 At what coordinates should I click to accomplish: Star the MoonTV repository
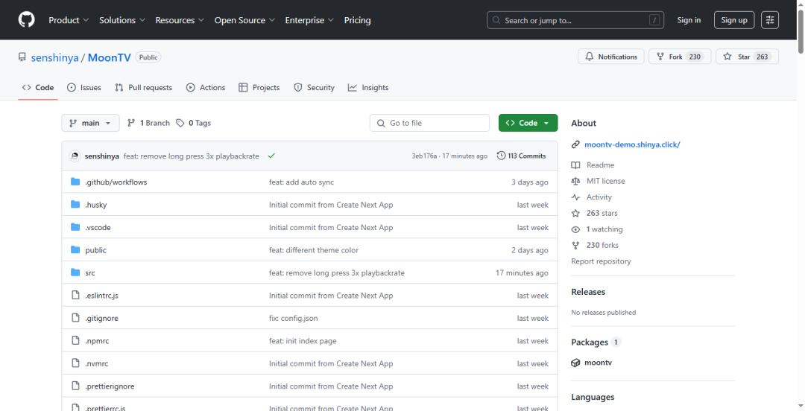click(746, 57)
